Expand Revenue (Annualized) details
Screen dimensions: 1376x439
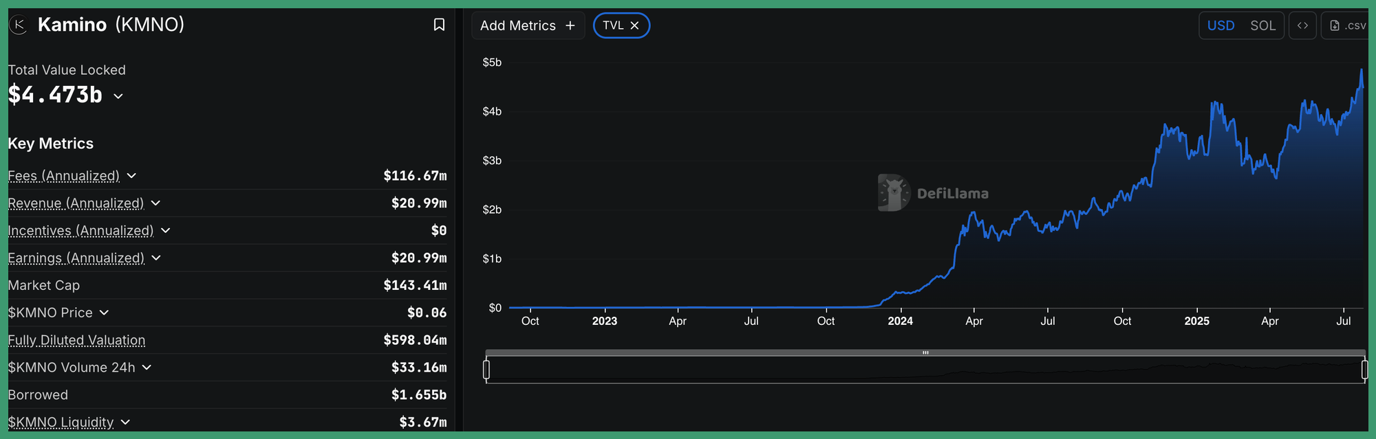coord(155,203)
